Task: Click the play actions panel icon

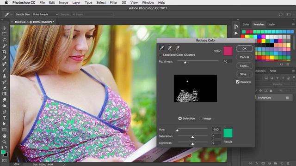Action: [236, 33]
